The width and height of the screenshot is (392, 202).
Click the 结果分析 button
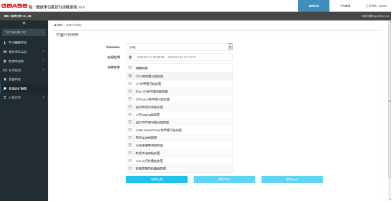click(157, 179)
